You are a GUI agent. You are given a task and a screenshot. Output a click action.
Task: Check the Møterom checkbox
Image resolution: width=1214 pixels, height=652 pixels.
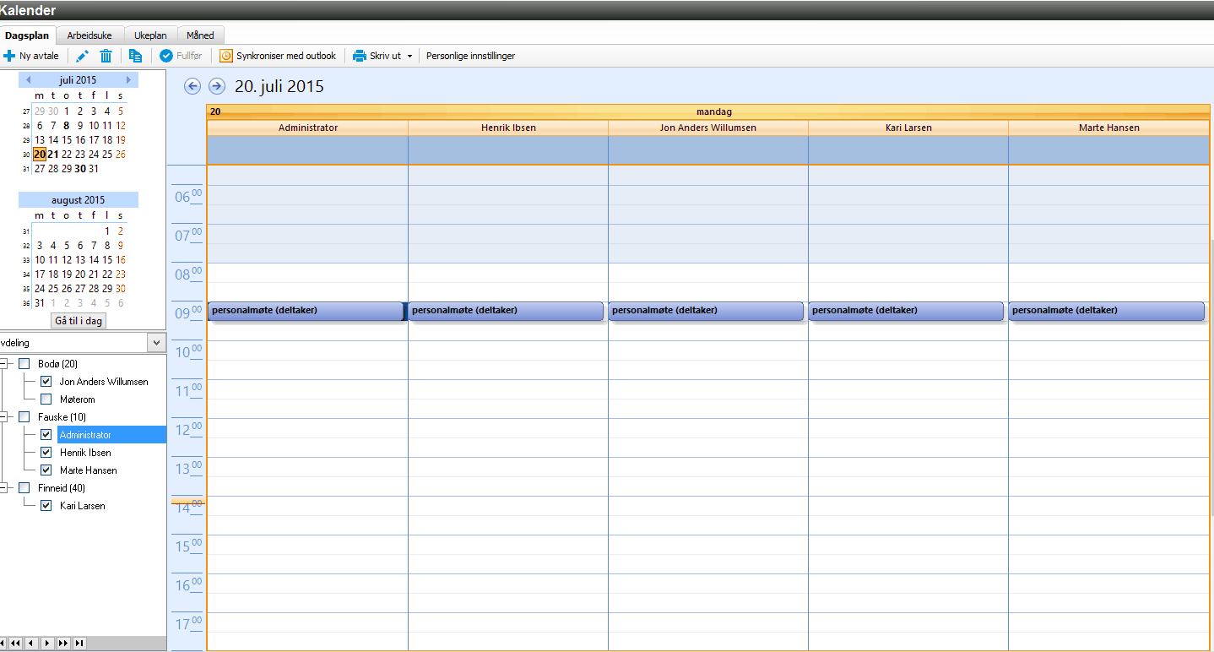[x=46, y=399]
